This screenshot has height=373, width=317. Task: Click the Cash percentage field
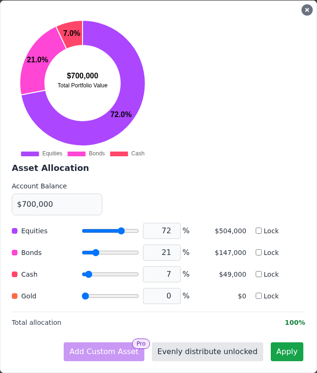(162, 274)
